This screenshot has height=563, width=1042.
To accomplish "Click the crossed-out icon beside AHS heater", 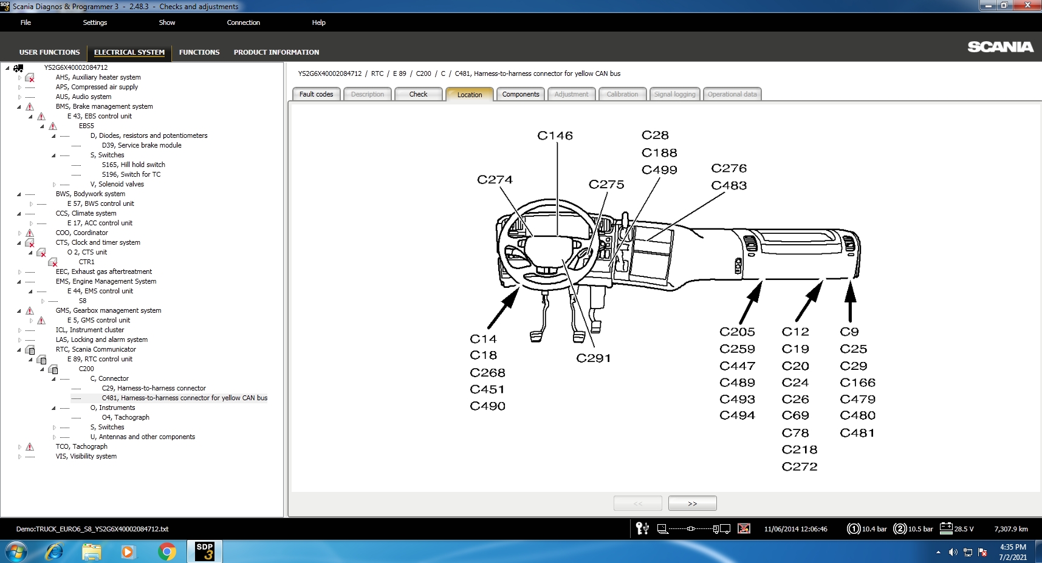I will tap(30, 78).
